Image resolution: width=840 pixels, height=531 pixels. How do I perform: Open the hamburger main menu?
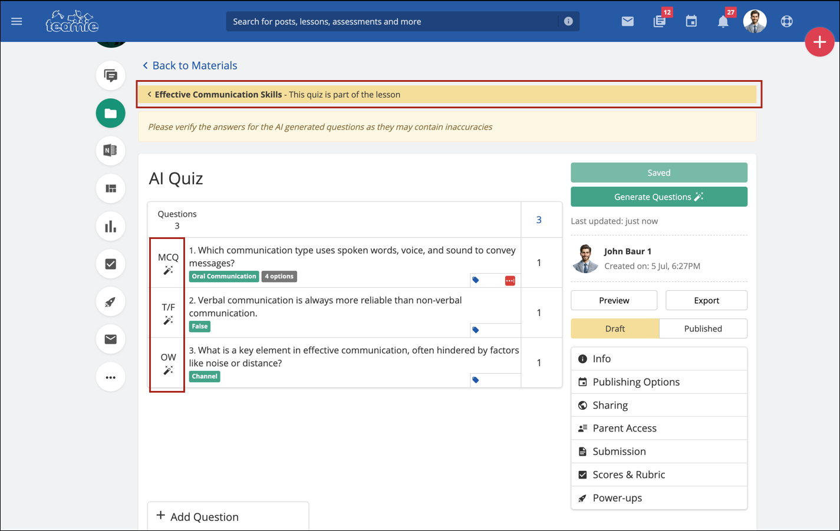(x=17, y=21)
